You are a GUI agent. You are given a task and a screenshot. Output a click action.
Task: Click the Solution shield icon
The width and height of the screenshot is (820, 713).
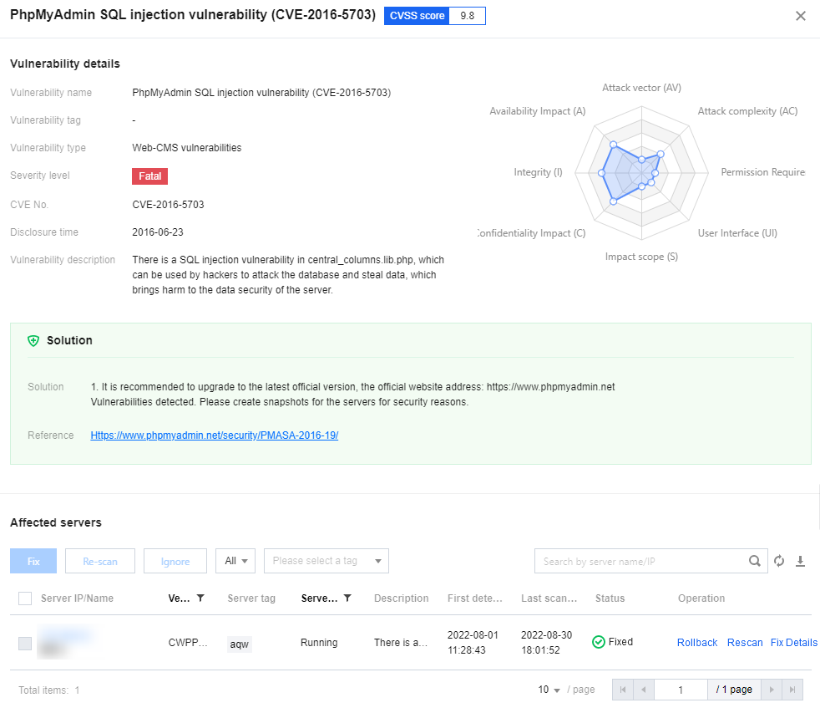coord(33,340)
